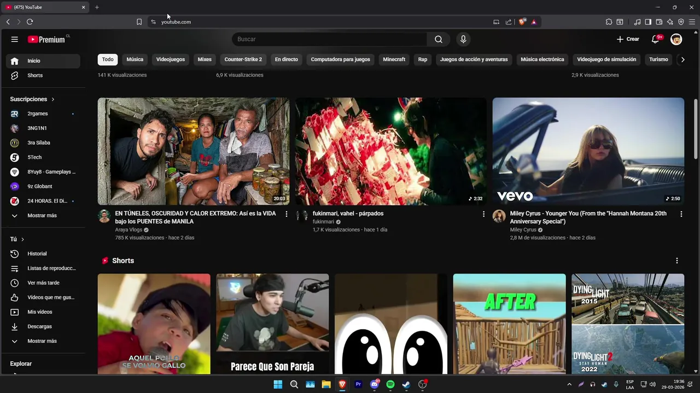Open the Shorts shelf options menu
Viewport: 700px width, 393px height.
coord(676,261)
